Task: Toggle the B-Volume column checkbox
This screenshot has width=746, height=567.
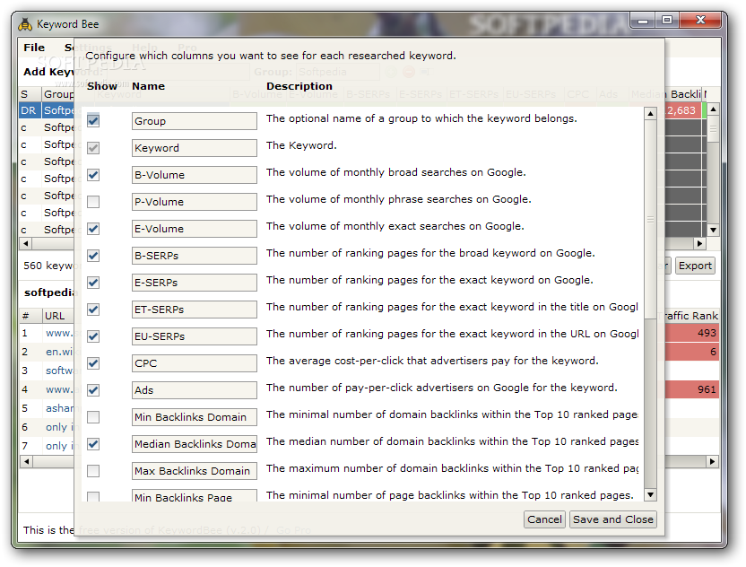Action: 93,175
